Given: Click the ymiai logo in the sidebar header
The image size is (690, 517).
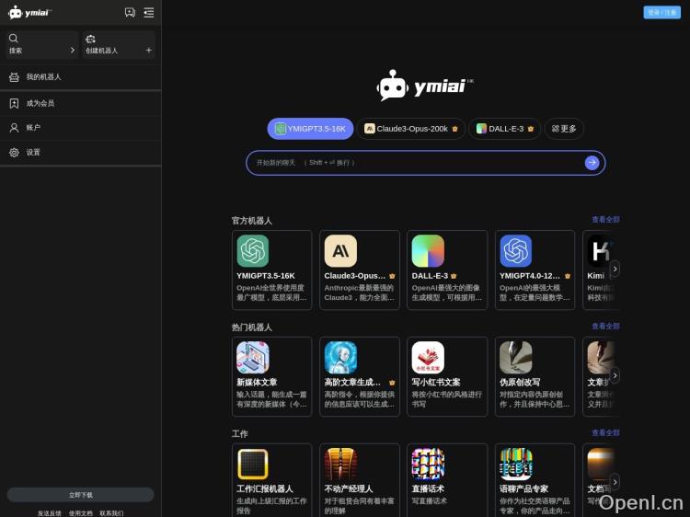Looking at the screenshot, I should click(x=29, y=12).
